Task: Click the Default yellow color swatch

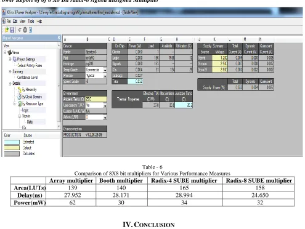Action: click(12, 148)
